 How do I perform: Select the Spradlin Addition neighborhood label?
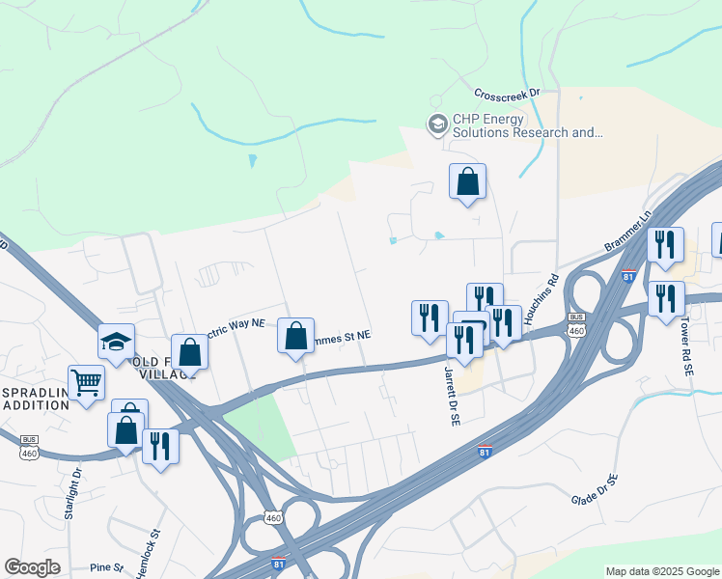pos(36,400)
